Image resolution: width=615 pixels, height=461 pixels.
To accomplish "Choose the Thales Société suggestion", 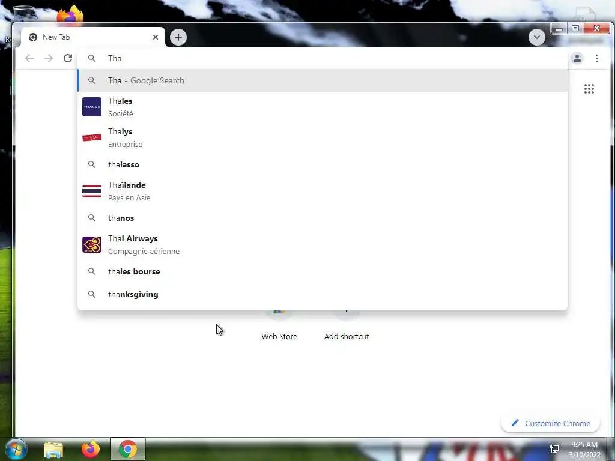I will (323, 107).
